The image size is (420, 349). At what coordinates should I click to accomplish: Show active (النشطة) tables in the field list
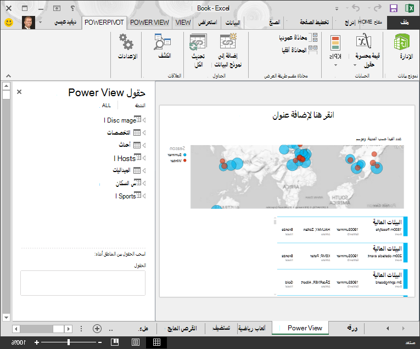pos(140,106)
